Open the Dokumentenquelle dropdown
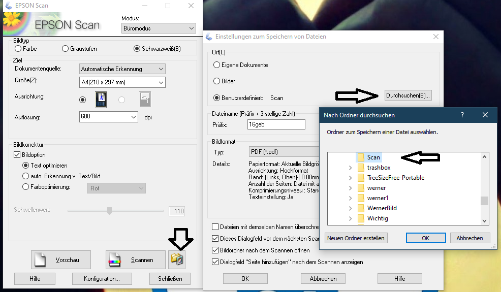The width and height of the screenshot is (501, 292). [122, 69]
